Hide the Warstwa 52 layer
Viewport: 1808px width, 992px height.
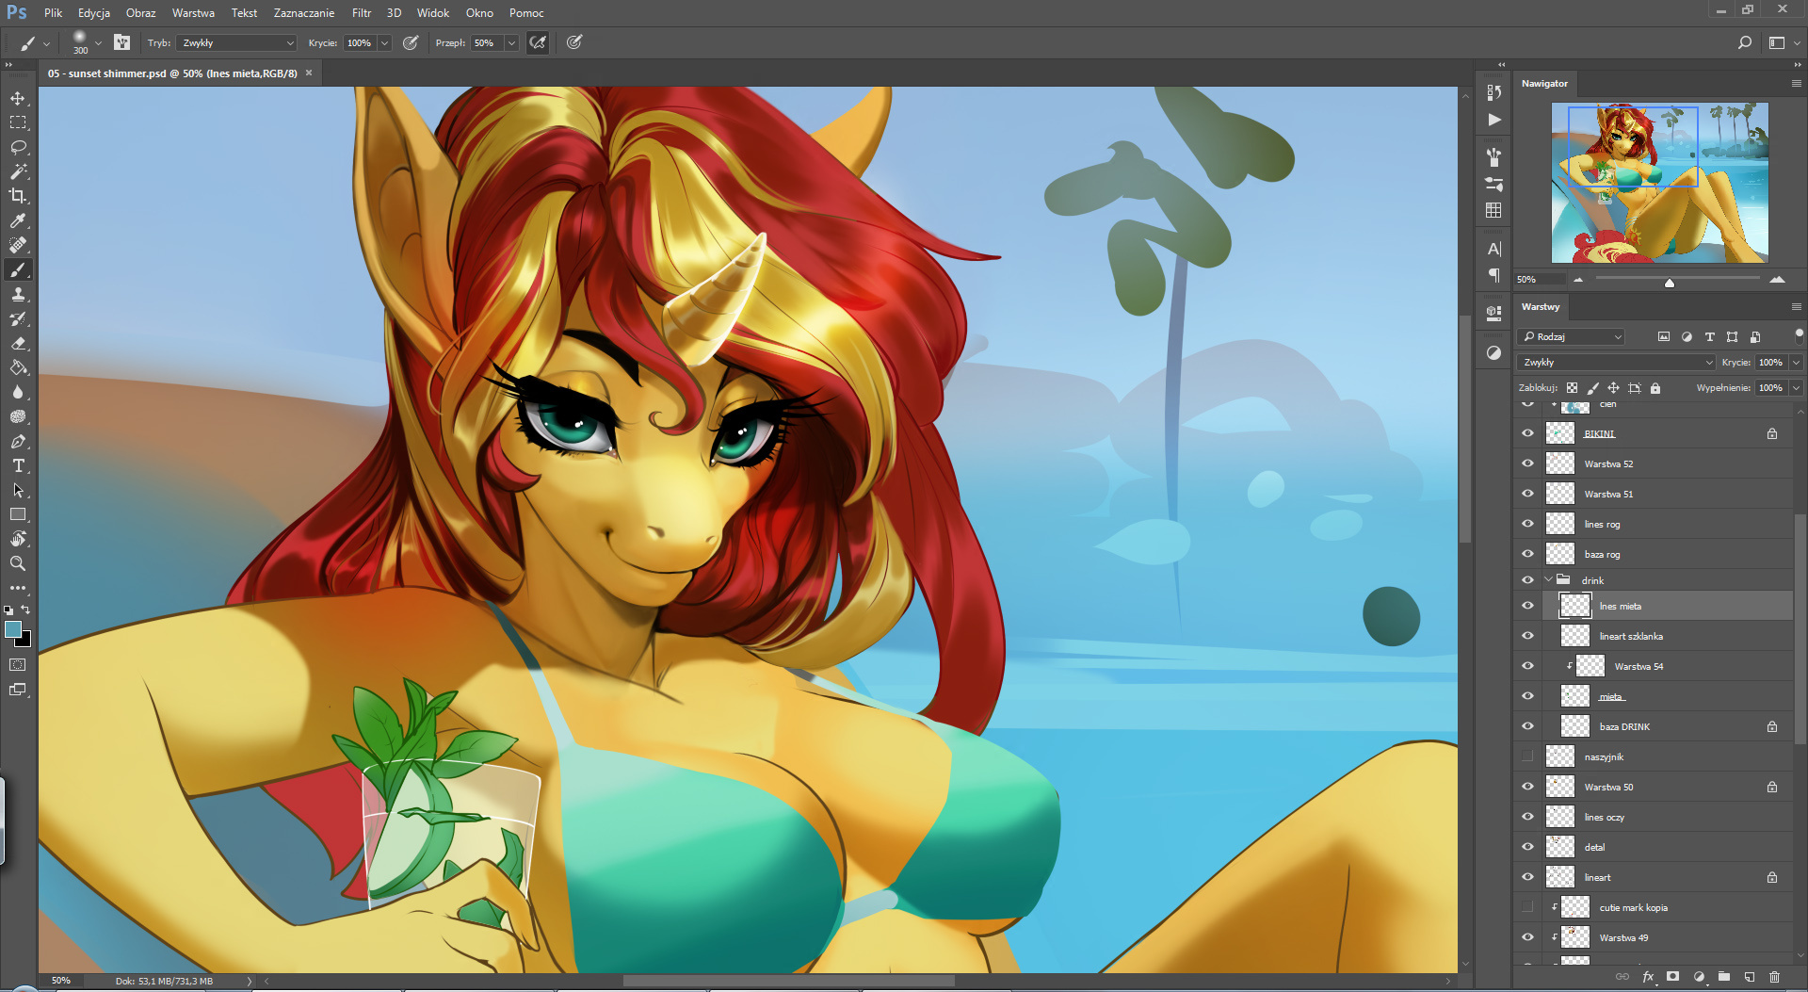tap(1527, 463)
